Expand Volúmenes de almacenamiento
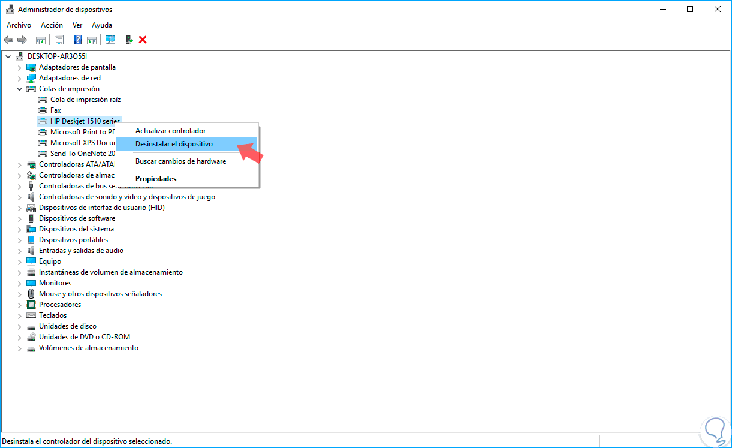Viewport: 732px width, 448px height. click(x=19, y=348)
